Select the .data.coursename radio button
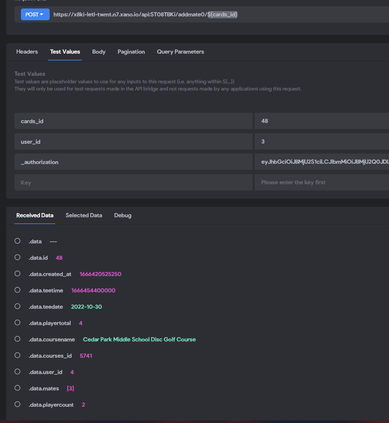 [18, 339]
